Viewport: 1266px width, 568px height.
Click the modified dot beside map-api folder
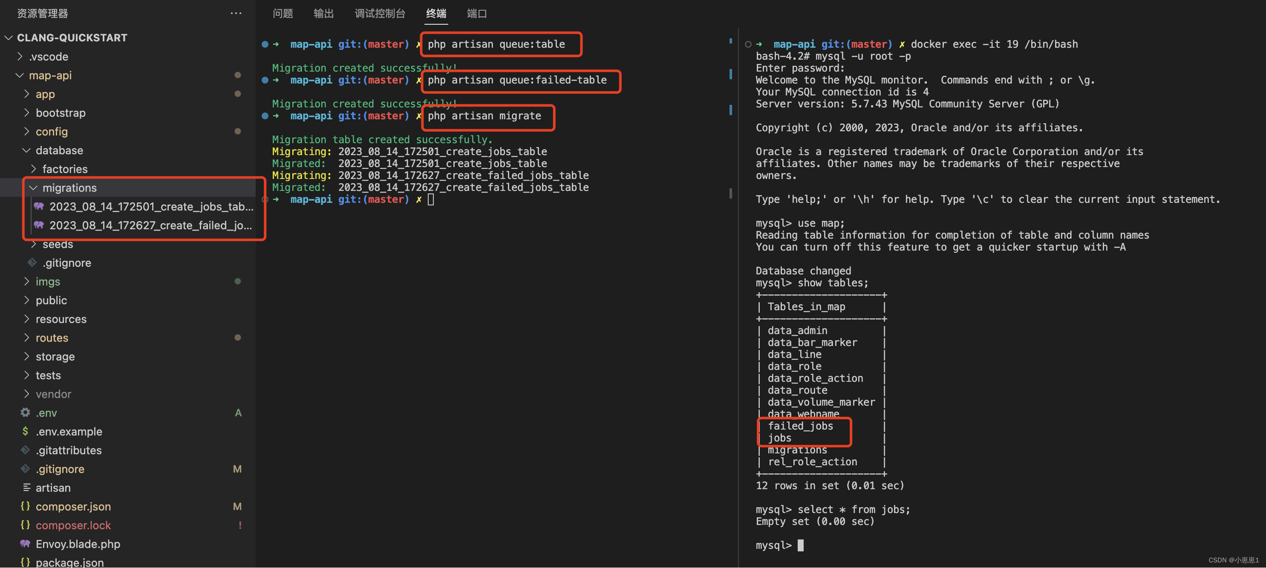[x=237, y=75]
